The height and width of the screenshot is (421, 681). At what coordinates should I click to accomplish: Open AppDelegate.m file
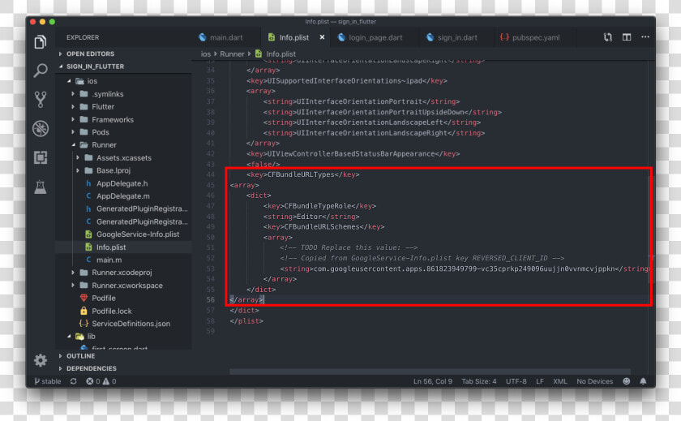(x=123, y=196)
